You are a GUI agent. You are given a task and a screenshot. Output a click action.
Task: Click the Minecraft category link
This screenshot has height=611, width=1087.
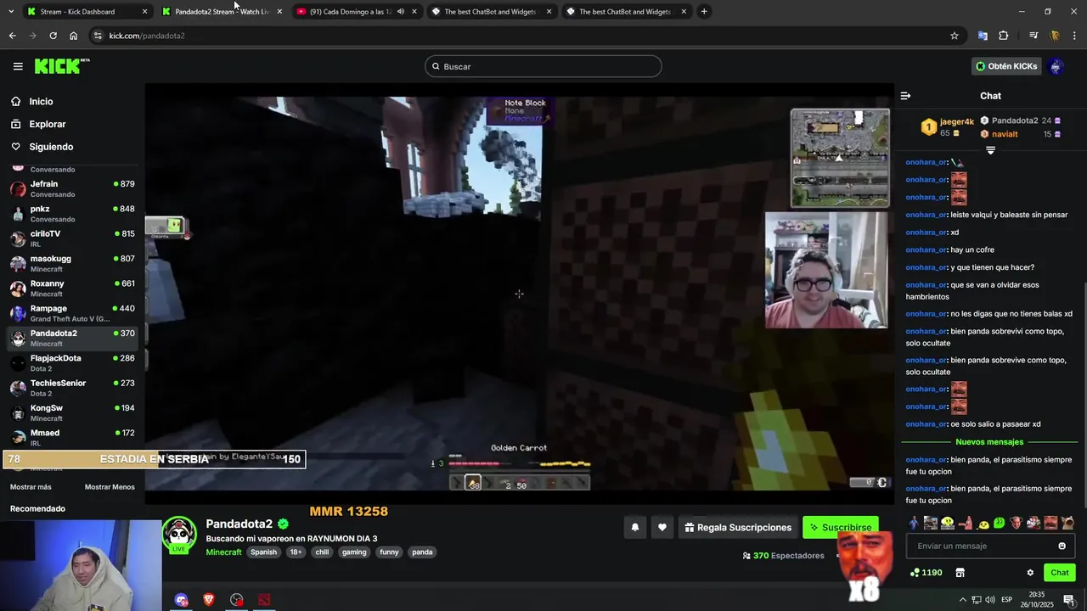tap(223, 552)
